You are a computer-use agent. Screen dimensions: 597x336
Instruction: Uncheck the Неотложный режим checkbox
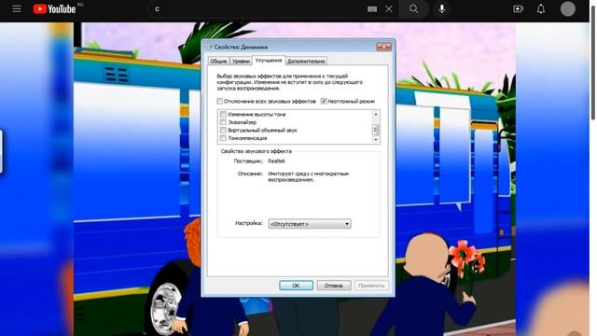(x=324, y=101)
